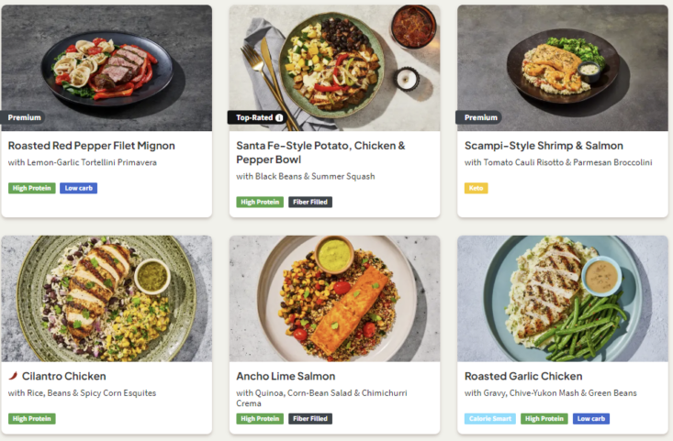This screenshot has height=441, width=673.
Task: Click the Top-Rated badge label
Action: point(253,117)
